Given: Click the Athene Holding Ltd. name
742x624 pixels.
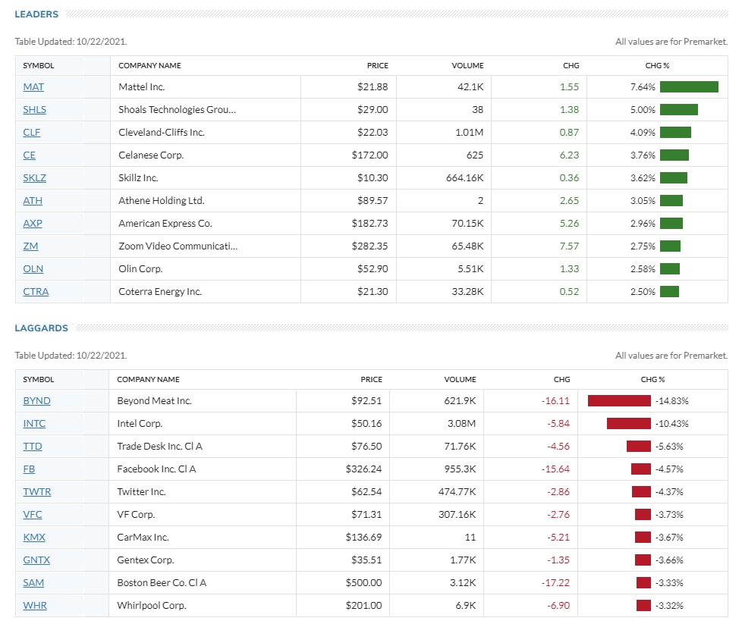Looking at the screenshot, I should click(x=162, y=201).
